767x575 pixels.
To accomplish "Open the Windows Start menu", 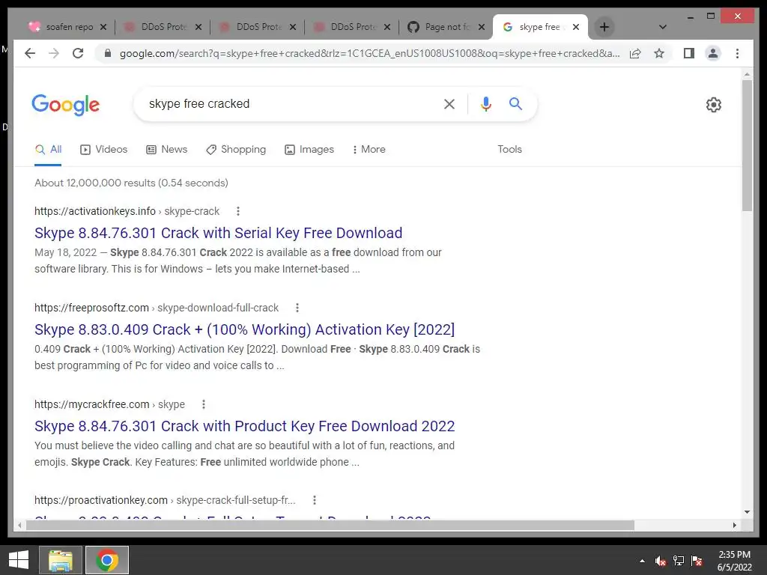I will [19, 560].
